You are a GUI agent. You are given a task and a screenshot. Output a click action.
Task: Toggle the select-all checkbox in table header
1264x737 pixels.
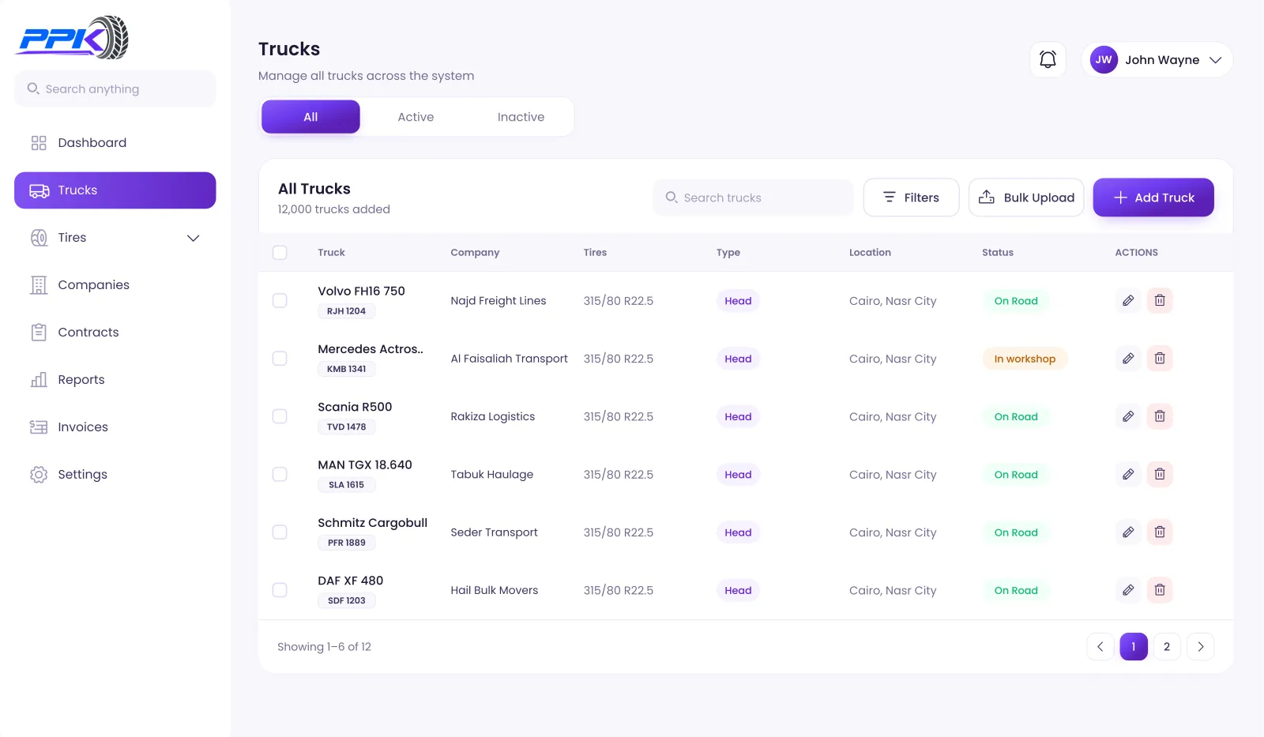point(280,253)
